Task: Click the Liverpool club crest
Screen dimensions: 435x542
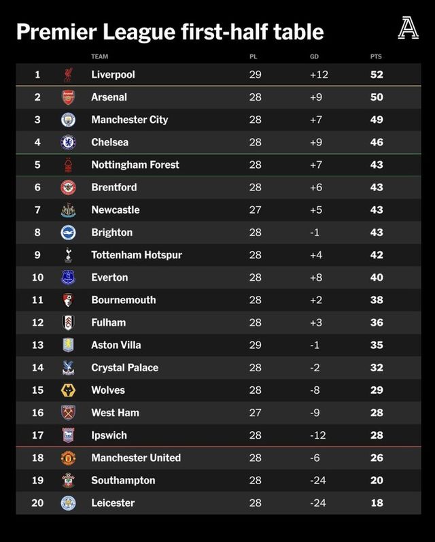Action: [68, 75]
